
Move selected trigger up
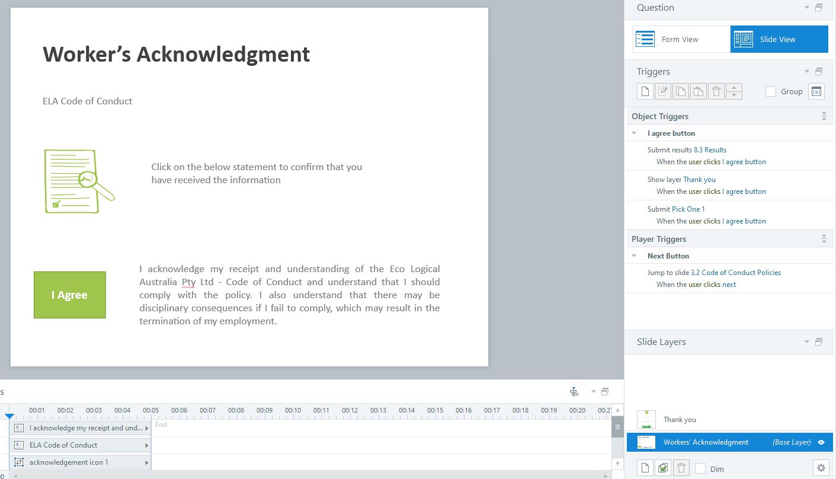pos(734,88)
